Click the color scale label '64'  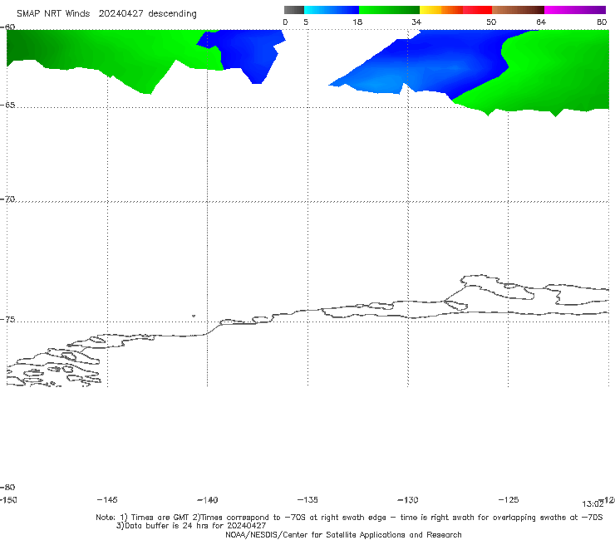pyautogui.click(x=541, y=22)
